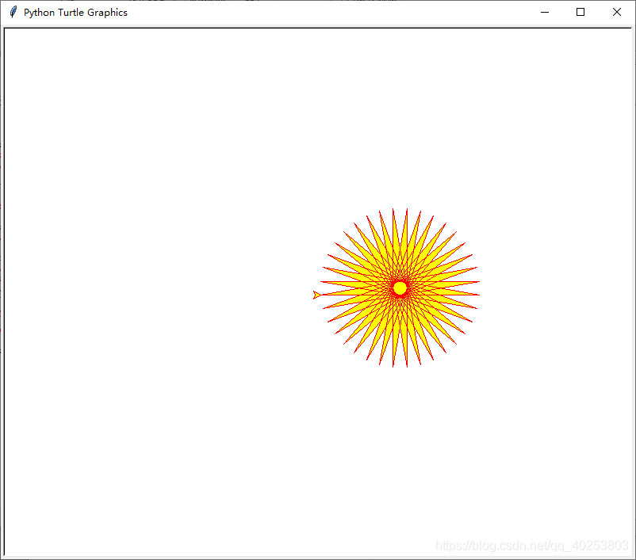Click the Python Turtle Graphics title text

pyautogui.click(x=75, y=13)
